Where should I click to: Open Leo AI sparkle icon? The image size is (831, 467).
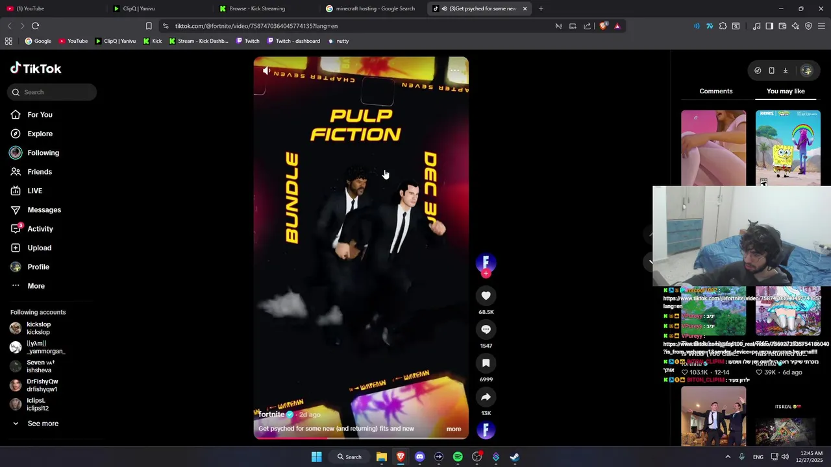pyautogui.click(x=795, y=26)
